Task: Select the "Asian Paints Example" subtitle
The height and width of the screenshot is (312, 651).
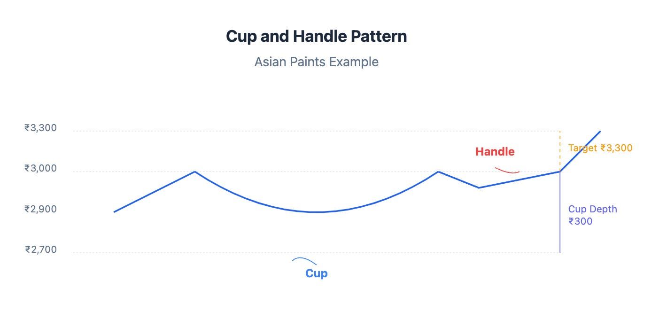Action: 316,62
